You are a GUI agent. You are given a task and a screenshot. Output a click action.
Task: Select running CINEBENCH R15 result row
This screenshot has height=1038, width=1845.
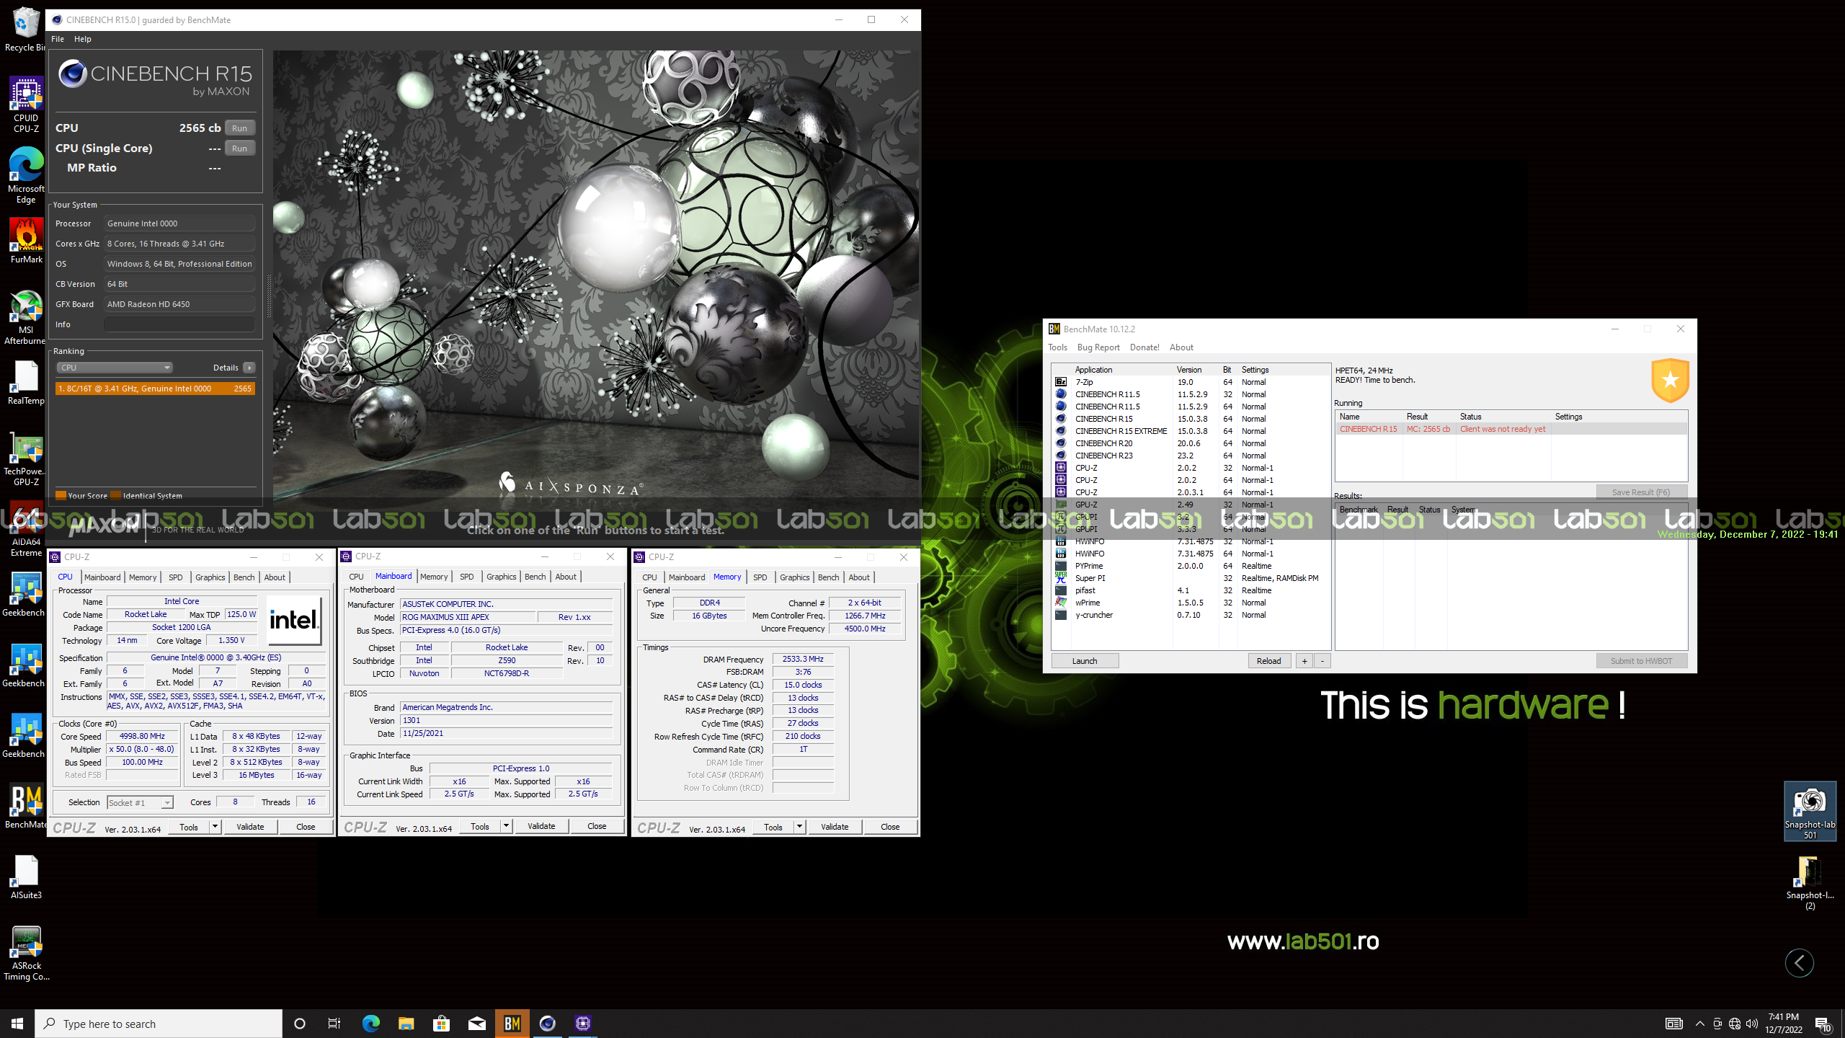[1511, 429]
